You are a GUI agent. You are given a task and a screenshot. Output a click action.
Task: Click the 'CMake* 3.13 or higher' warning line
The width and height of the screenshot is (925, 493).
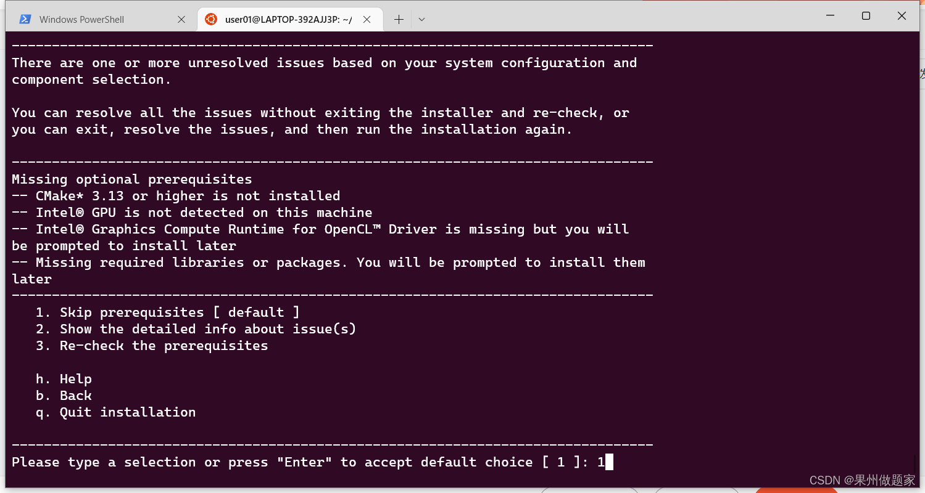(x=176, y=195)
